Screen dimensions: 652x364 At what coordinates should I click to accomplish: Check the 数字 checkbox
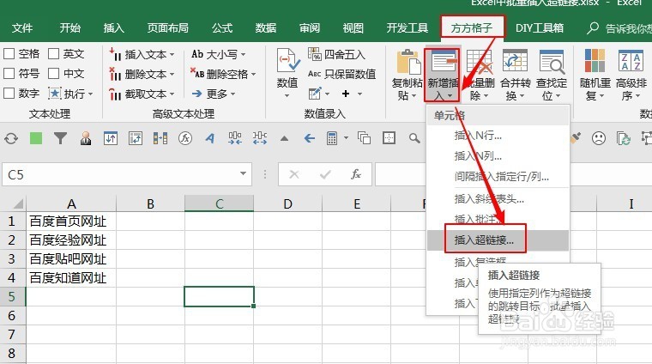coord(9,94)
